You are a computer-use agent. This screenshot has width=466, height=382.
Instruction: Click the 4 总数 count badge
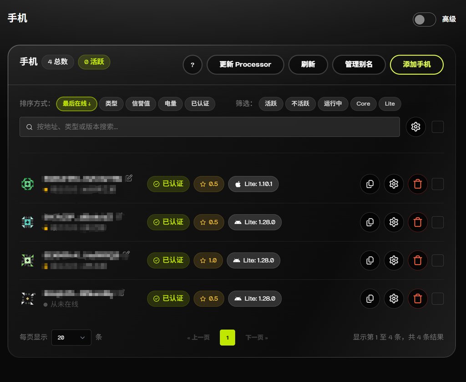pyautogui.click(x=58, y=62)
